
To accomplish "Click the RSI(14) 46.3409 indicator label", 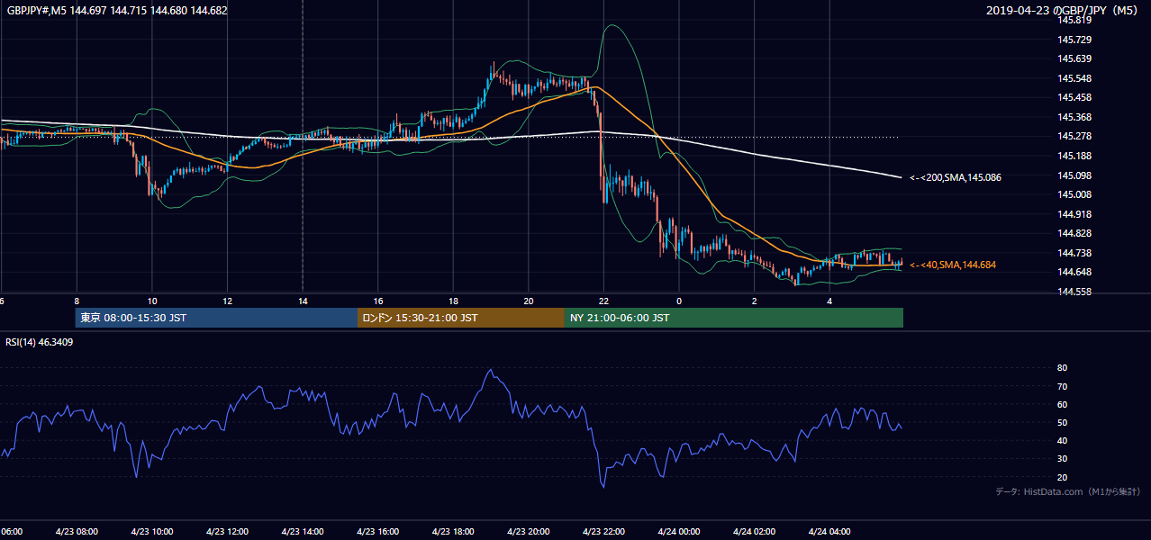I will pos(40,341).
